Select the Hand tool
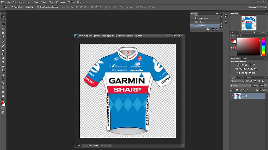The image size is (268, 150). point(3,92)
